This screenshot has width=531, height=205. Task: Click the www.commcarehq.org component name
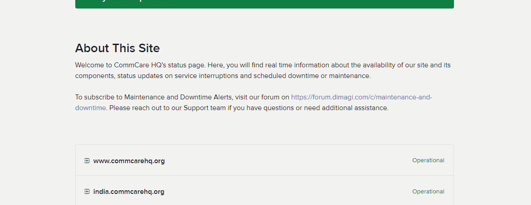129,160
